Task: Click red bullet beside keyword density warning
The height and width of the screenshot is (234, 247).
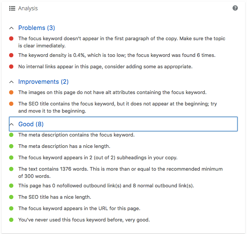Action: click(x=11, y=55)
